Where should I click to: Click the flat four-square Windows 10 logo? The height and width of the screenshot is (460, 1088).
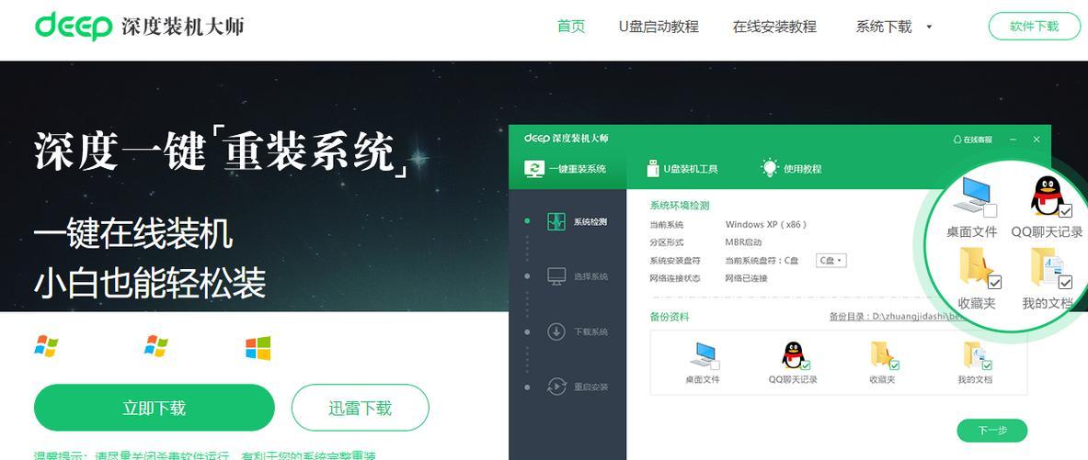tap(258, 349)
